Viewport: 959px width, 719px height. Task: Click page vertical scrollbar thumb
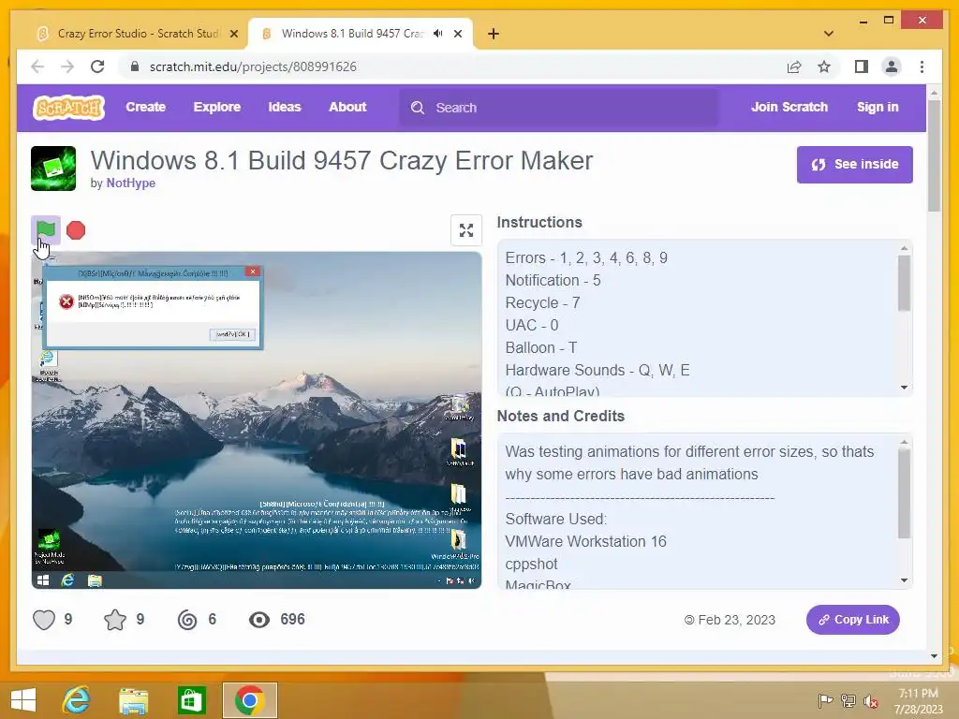coord(934,156)
